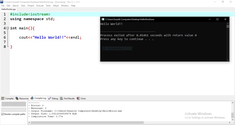The image size is (235, 125).
Task: Click compile log scroll left arrow
Action: pyautogui.click(x=29, y=122)
